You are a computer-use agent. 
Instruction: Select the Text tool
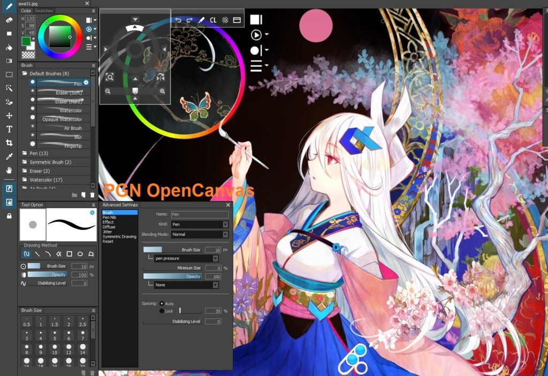(x=9, y=129)
